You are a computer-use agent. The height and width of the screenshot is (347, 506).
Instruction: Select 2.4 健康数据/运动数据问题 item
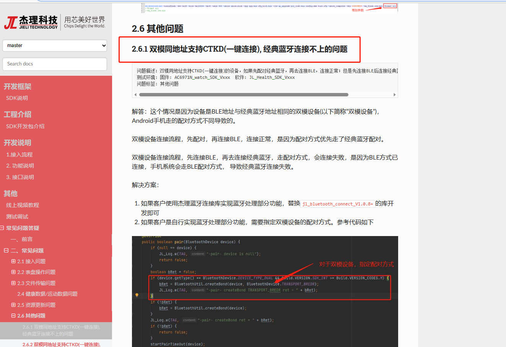pos(47,294)
